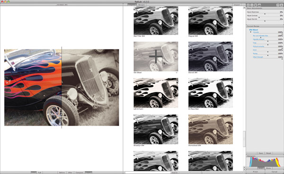Click the Adjust Brightness slider handle
Image resolution: width=284 pixels, height=174 pixels.
click(265, 14)
